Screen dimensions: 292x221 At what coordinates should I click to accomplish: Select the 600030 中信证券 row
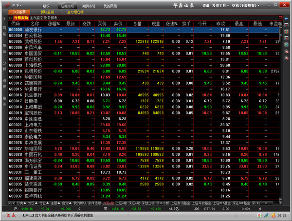(x=144, y=166)
